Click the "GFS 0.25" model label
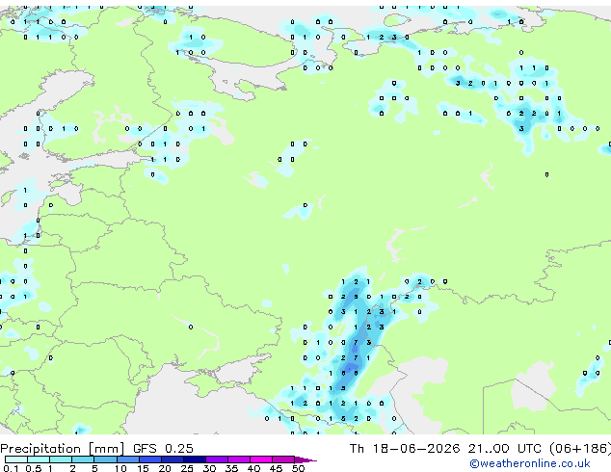This screenshot has width=611, height=472. pyautogui.click(x=163, y=449)
